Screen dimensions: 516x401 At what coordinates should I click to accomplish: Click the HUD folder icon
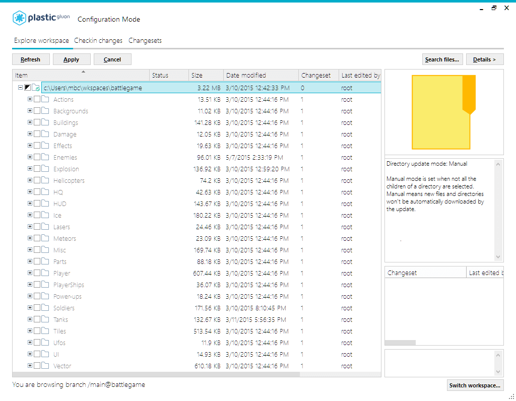pyautogui.click(x=45, y=204)
